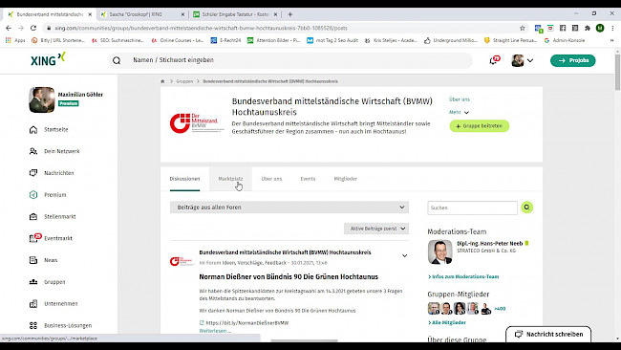Click the home breadcrumb icon

click(162, 81)
